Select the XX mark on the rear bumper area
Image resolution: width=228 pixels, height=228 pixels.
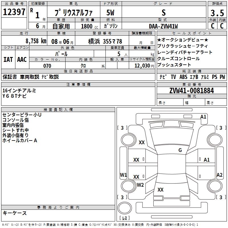click(x=160, y=190)
